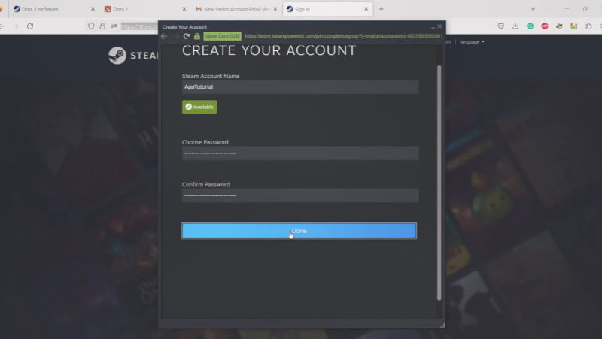This screenshot has height=339, width=602.
Task: Go back in the Create Your Account popup
Action: pyautogui.click(x=164, y=36)
